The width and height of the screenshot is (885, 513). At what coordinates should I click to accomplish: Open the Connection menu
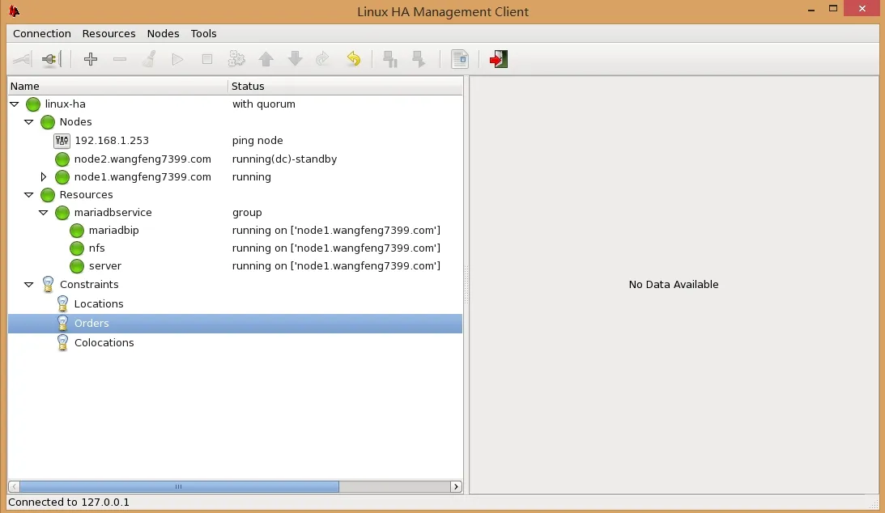click(x=42, y=34)
